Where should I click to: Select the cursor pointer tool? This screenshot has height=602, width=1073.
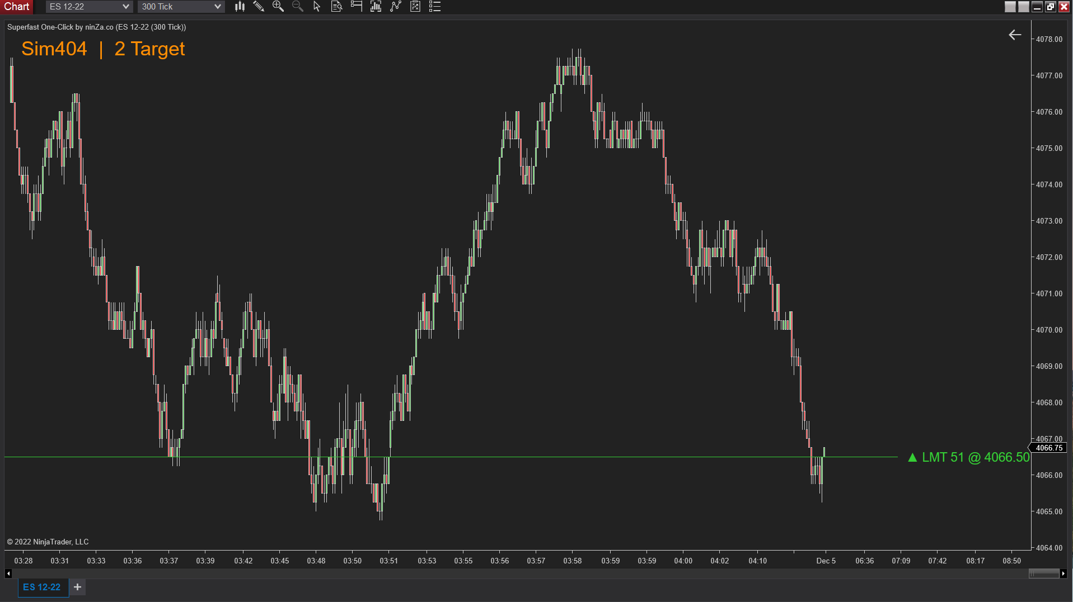[316, 7]
